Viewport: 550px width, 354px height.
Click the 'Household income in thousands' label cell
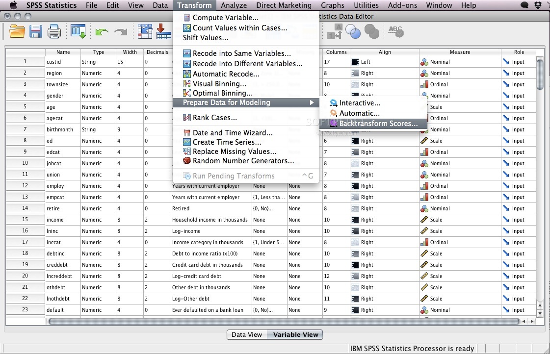211,220
